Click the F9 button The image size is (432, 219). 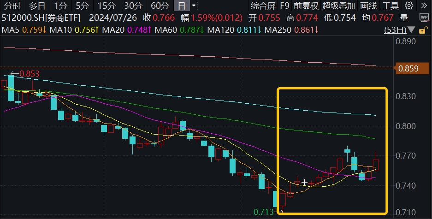284,6
